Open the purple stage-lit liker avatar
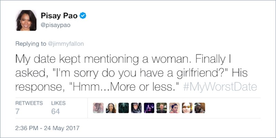 [x=149, y=108]
